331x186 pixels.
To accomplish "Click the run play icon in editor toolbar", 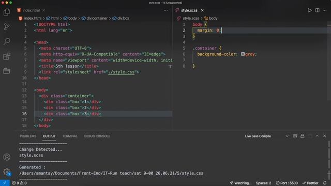I will [x=309, y=10].
